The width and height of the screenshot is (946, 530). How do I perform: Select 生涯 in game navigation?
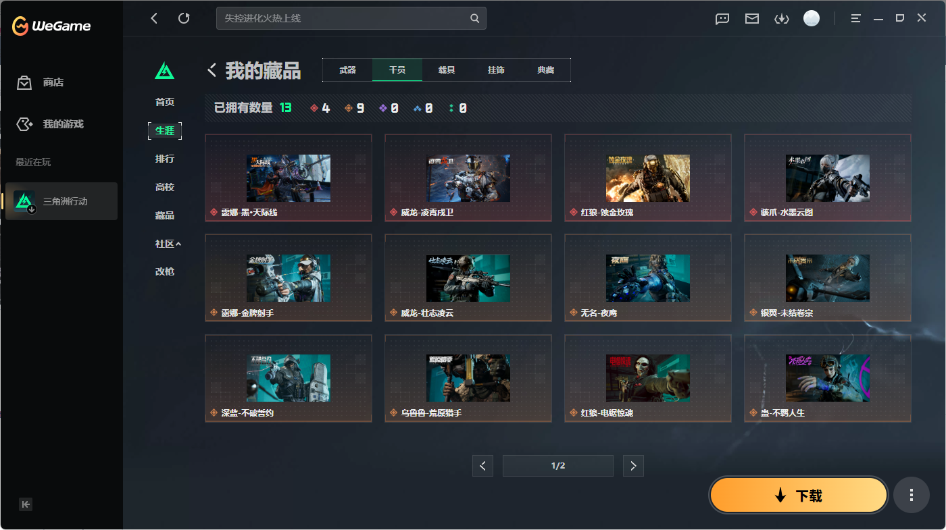[x=165, y=130]
